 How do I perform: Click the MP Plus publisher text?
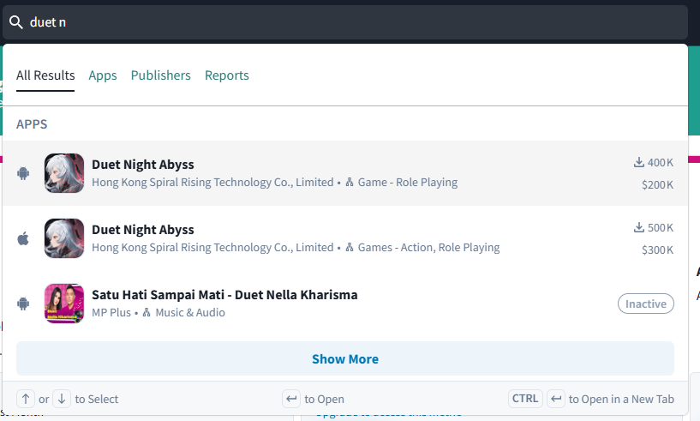pyautogui.click(x=111, y=313)
